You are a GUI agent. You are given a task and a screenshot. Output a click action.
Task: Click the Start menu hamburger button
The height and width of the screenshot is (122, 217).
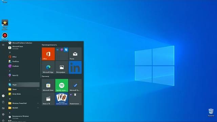point(3,45)
